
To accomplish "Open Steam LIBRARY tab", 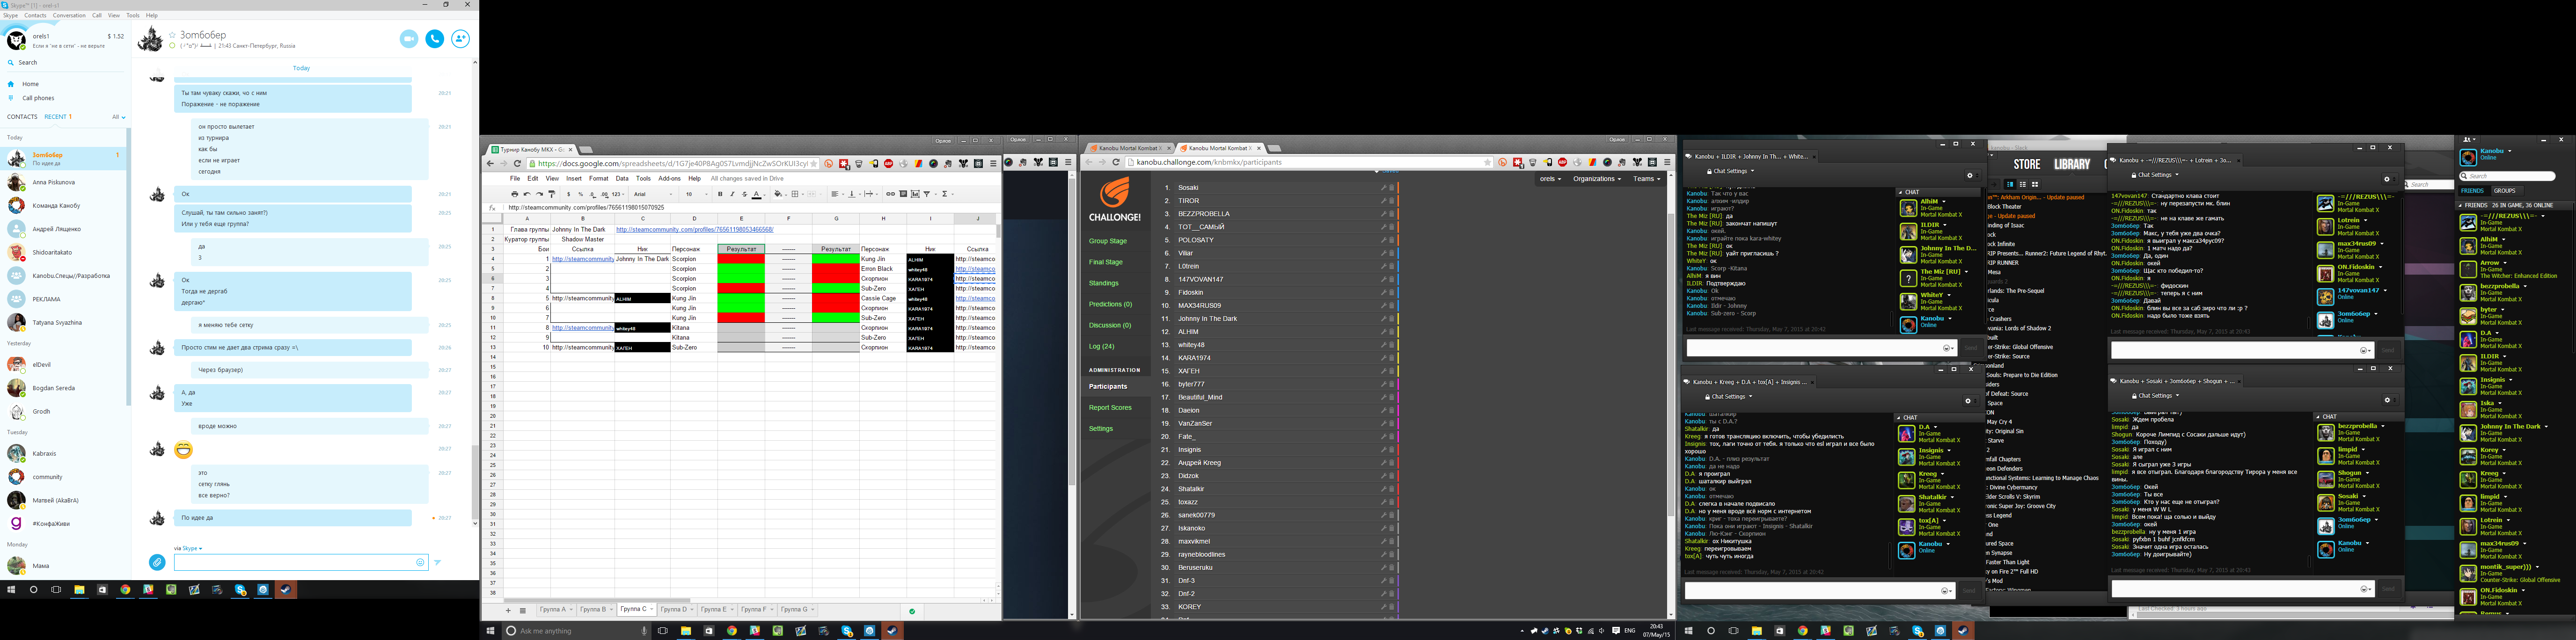I will [2072, 164].
